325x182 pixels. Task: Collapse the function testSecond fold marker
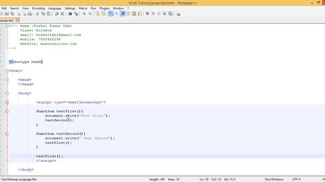click(7, 133)
